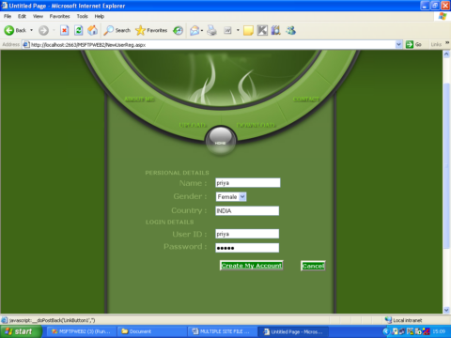Click the Mail envelope icon

[194, 30]
